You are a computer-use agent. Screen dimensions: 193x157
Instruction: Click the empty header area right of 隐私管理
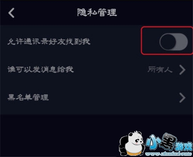[154, 13]
